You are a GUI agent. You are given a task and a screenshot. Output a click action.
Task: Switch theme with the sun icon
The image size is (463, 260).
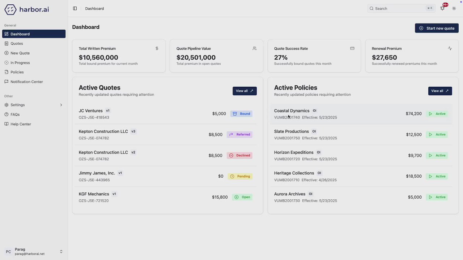click(454, 8)
